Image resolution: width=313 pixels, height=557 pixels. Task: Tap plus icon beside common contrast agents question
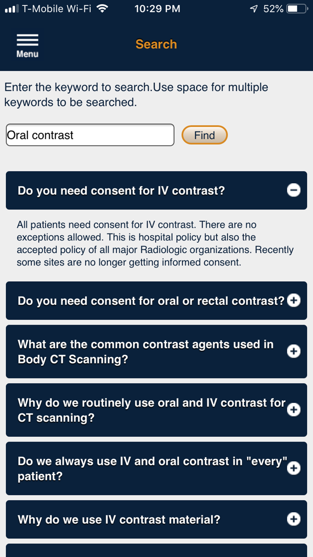pos(294,351)
